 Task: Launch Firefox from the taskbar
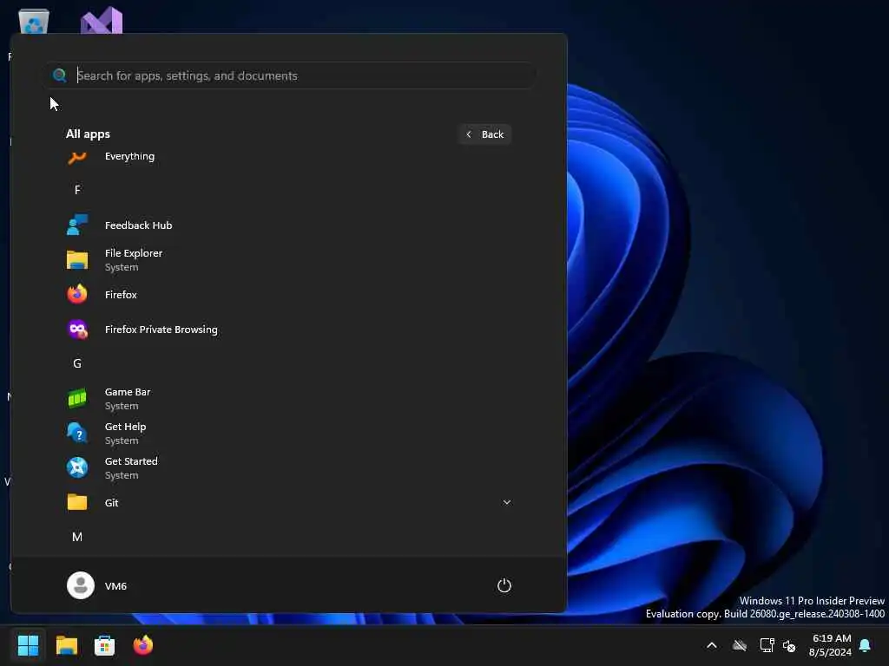click(143, 645)
